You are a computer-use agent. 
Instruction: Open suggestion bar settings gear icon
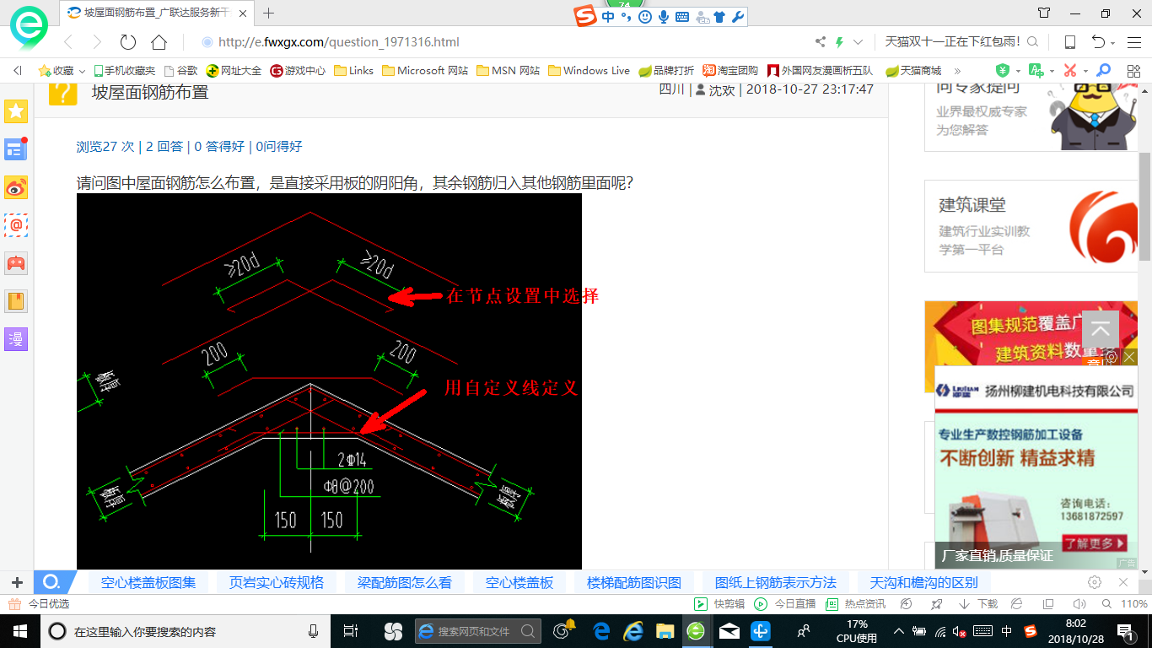tap(1095, 582)
